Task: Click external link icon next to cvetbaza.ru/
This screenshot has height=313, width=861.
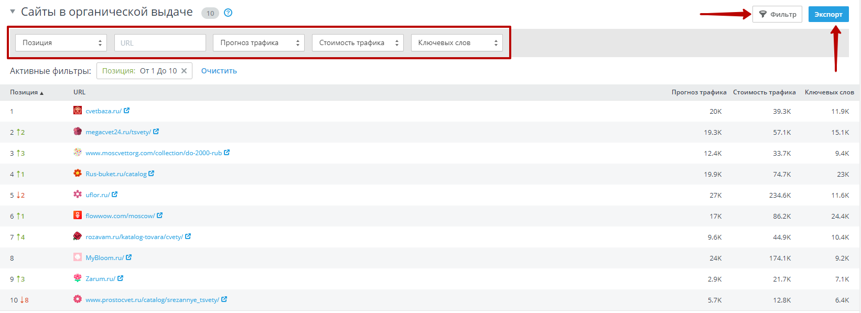Action: click(127, 111)
